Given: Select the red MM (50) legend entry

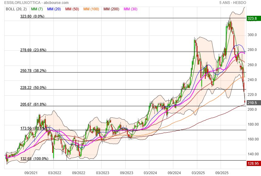Looking at the screenshot, I should (72, 9).
